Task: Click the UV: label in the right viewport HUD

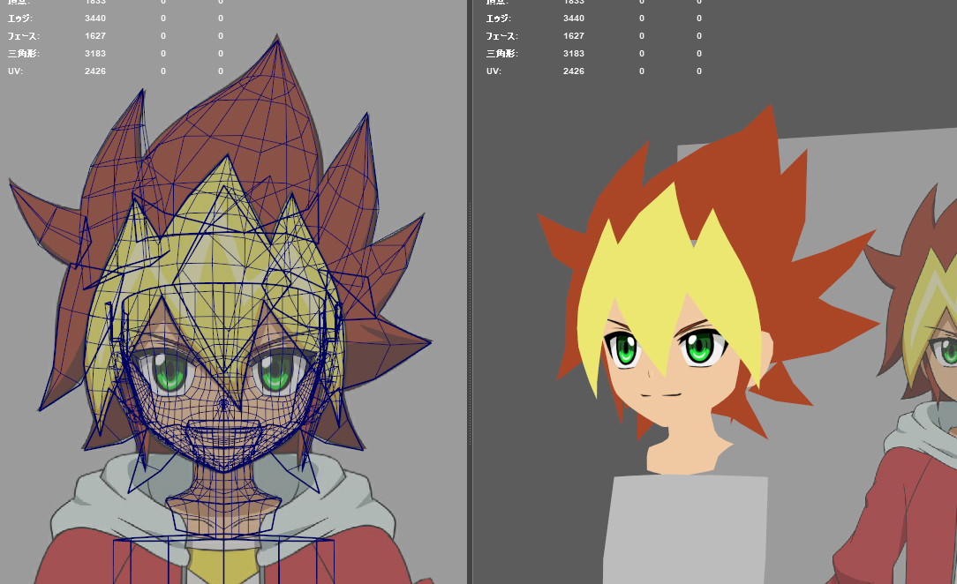Action: coord(494,71)
